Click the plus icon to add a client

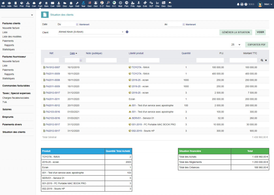click(127, 32)
